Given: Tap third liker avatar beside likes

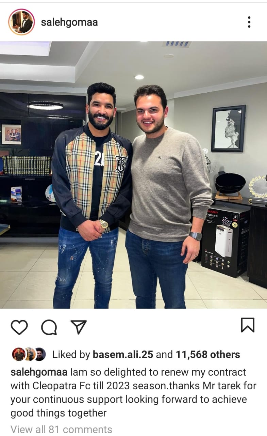Looking at the screenshot, I should [x=39, y=355].
